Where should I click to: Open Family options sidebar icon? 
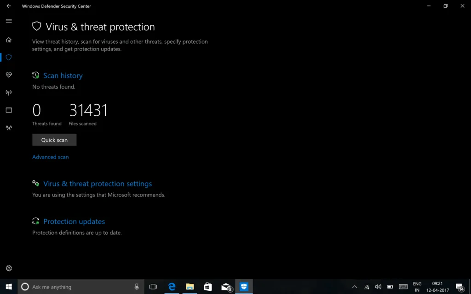pos(9,128)
